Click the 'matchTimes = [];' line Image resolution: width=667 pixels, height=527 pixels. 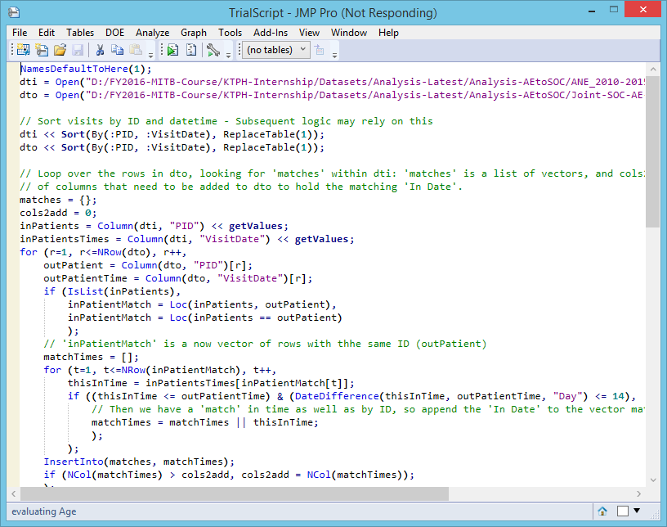click(x=91, y=357)
